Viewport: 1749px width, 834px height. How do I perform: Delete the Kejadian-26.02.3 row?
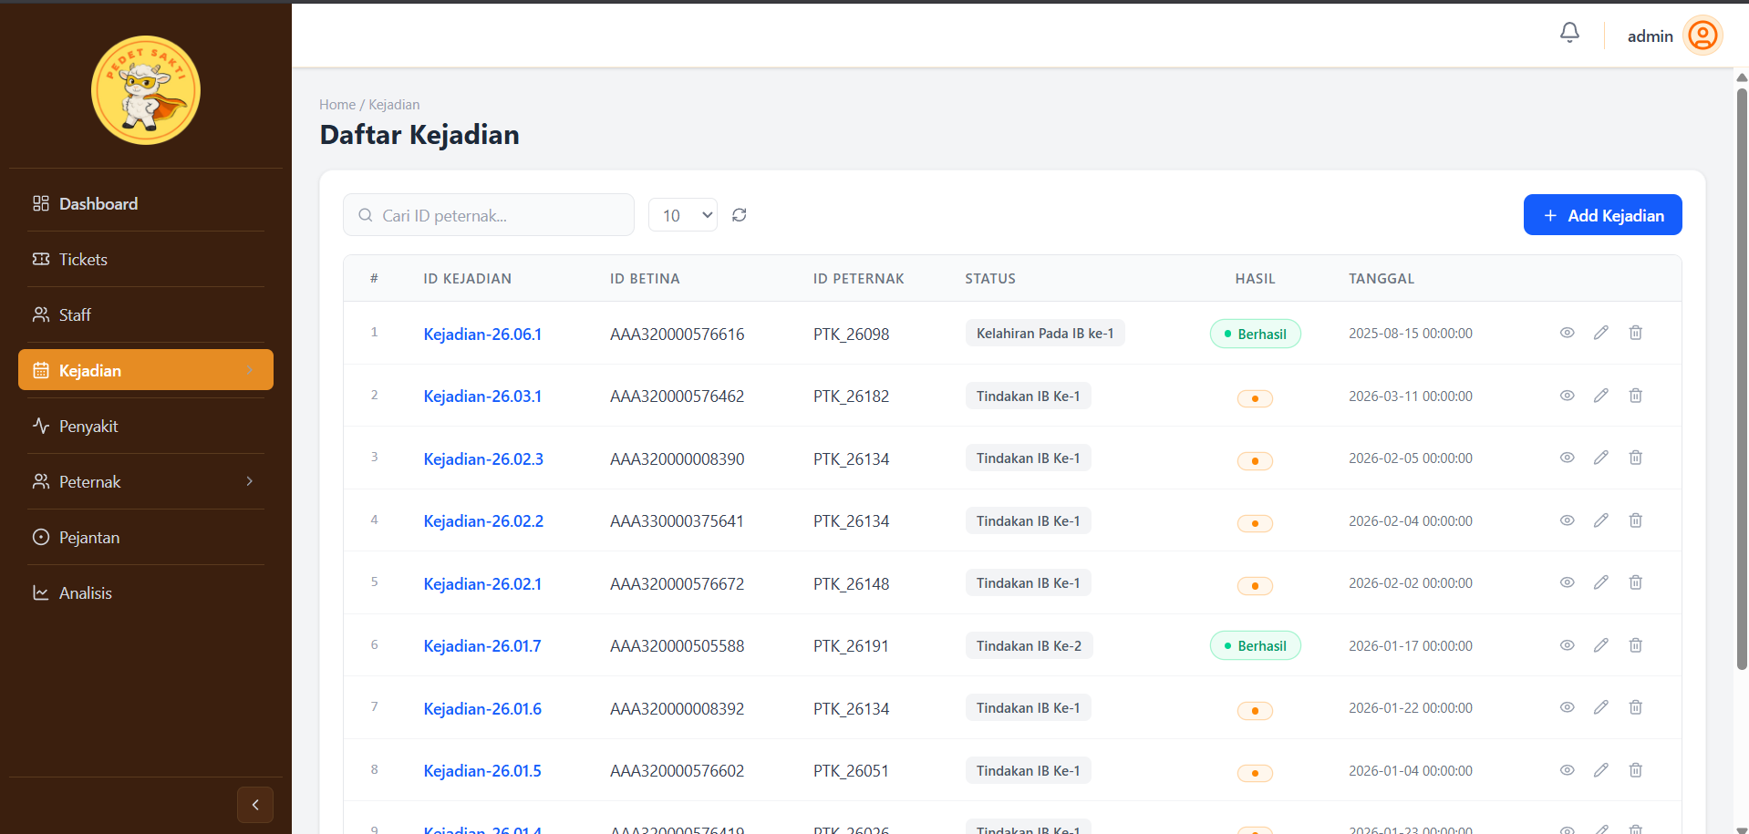[x=1636, y=458]
